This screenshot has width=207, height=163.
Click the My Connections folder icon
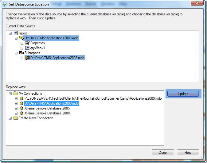pyautogui.click(x=16, y=93)
